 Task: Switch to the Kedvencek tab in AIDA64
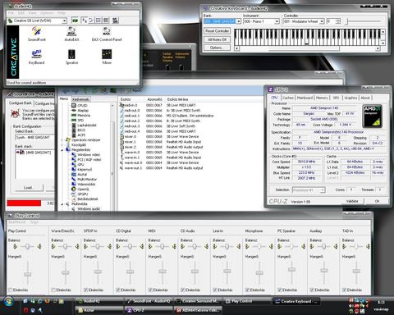[x=81, y=99]
